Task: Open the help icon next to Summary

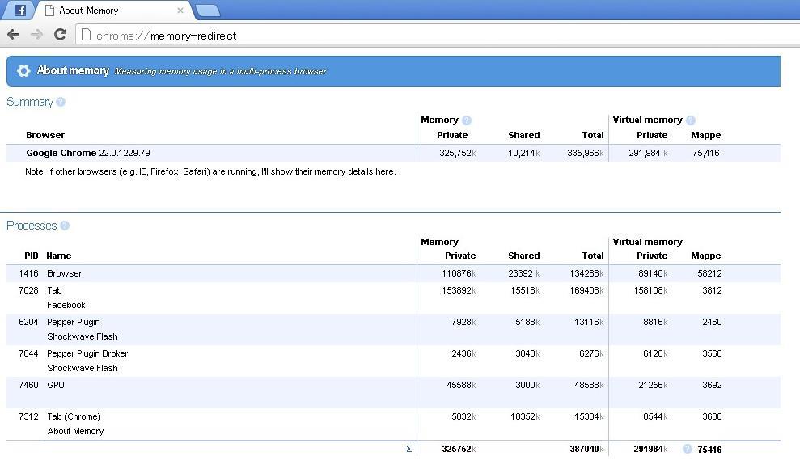Action: pos(61,102)
